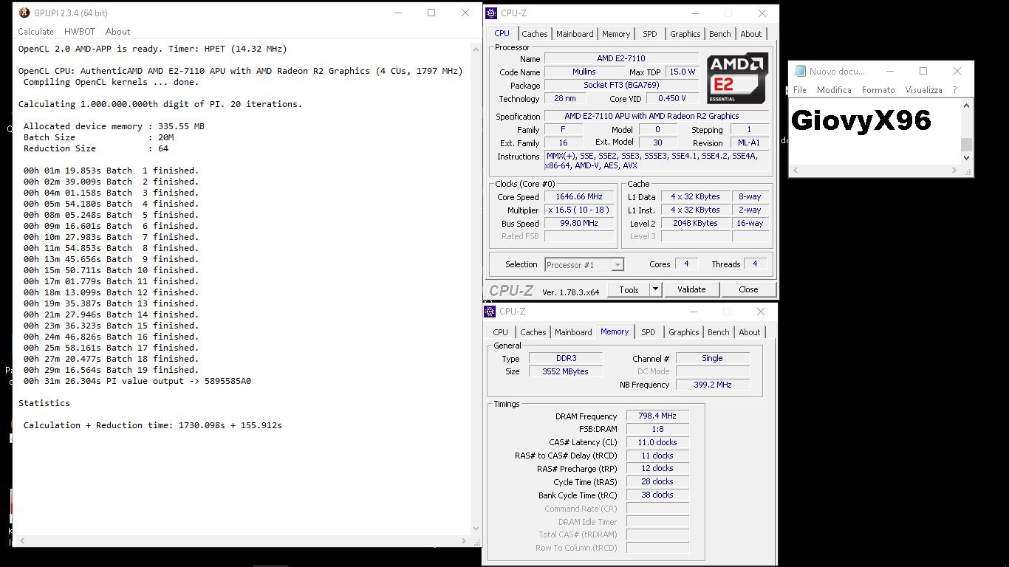Select CPU tab in upper CPU-Z
1009x567 pixels.
pyautogui.click(x=502, y=33)
